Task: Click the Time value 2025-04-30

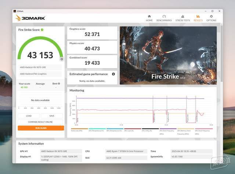Action: [x=192, y=151]
